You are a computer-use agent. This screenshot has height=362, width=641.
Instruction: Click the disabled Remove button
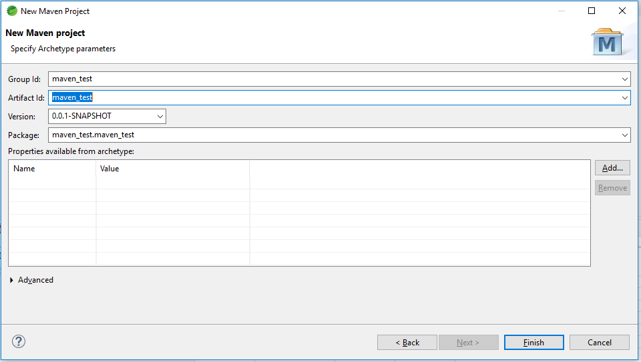point(612,188)
